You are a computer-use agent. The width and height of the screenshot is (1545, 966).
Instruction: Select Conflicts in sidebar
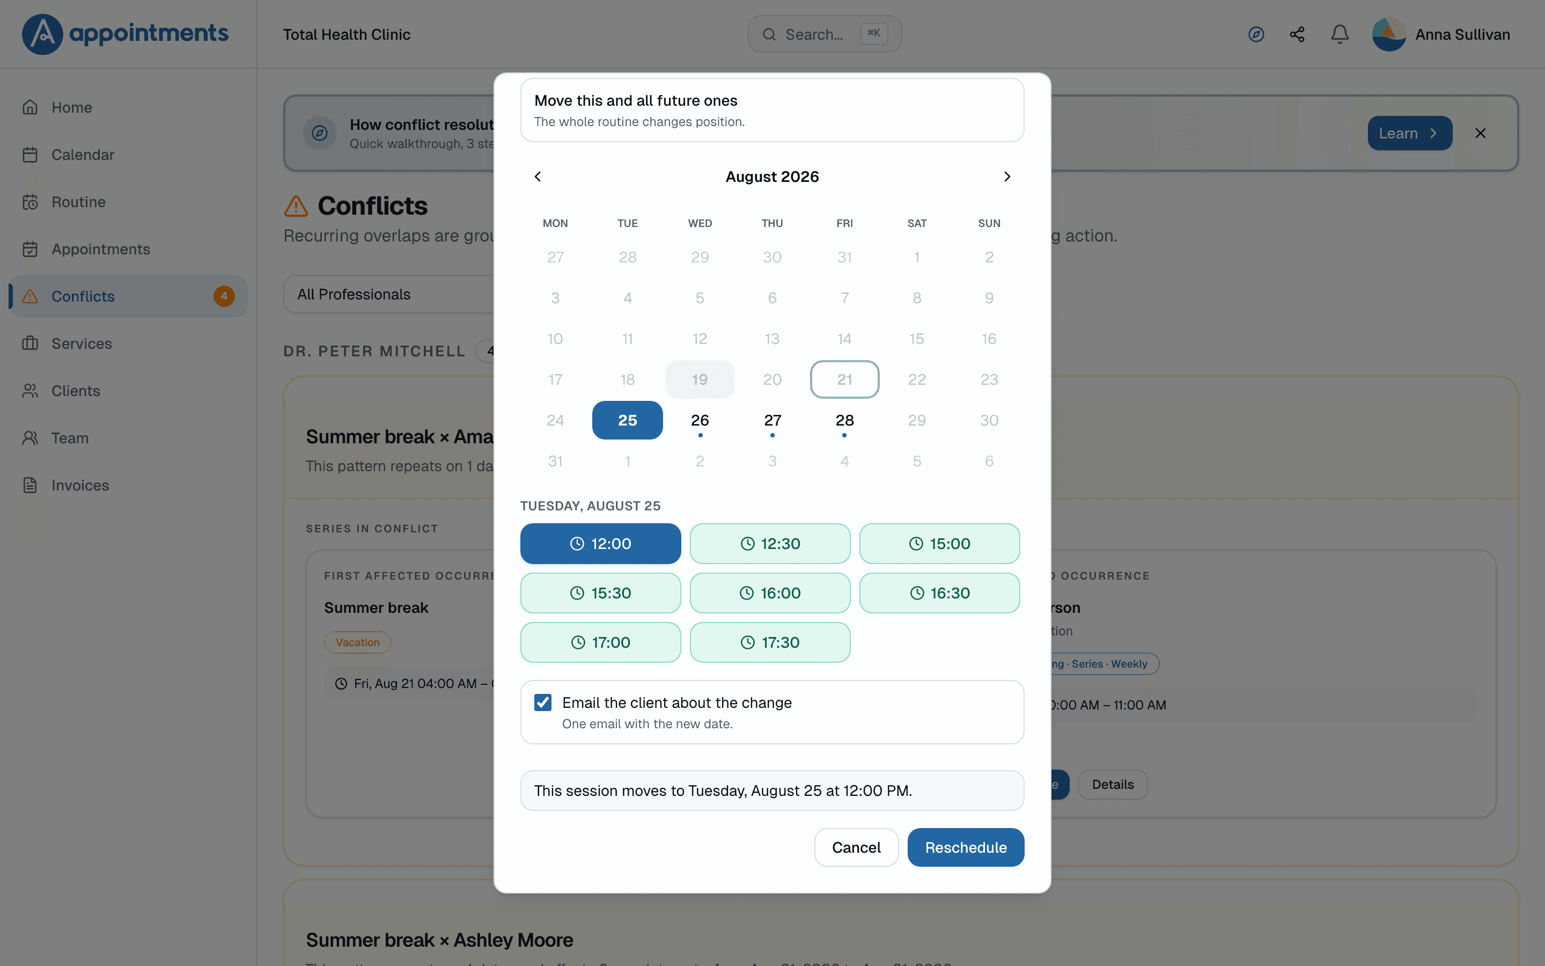click(128, 296)
